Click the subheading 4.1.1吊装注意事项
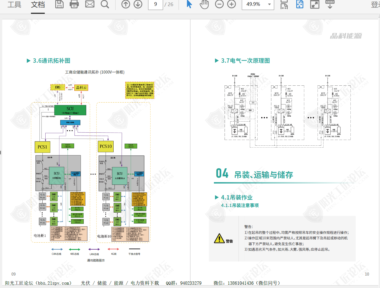The height and width of the screenshot is (288, 380). point(240,205)
